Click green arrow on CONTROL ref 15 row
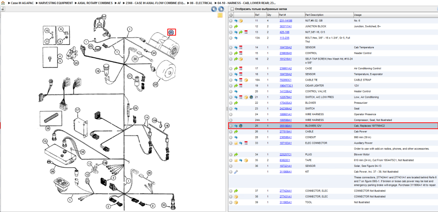 [x=236, y=53]
